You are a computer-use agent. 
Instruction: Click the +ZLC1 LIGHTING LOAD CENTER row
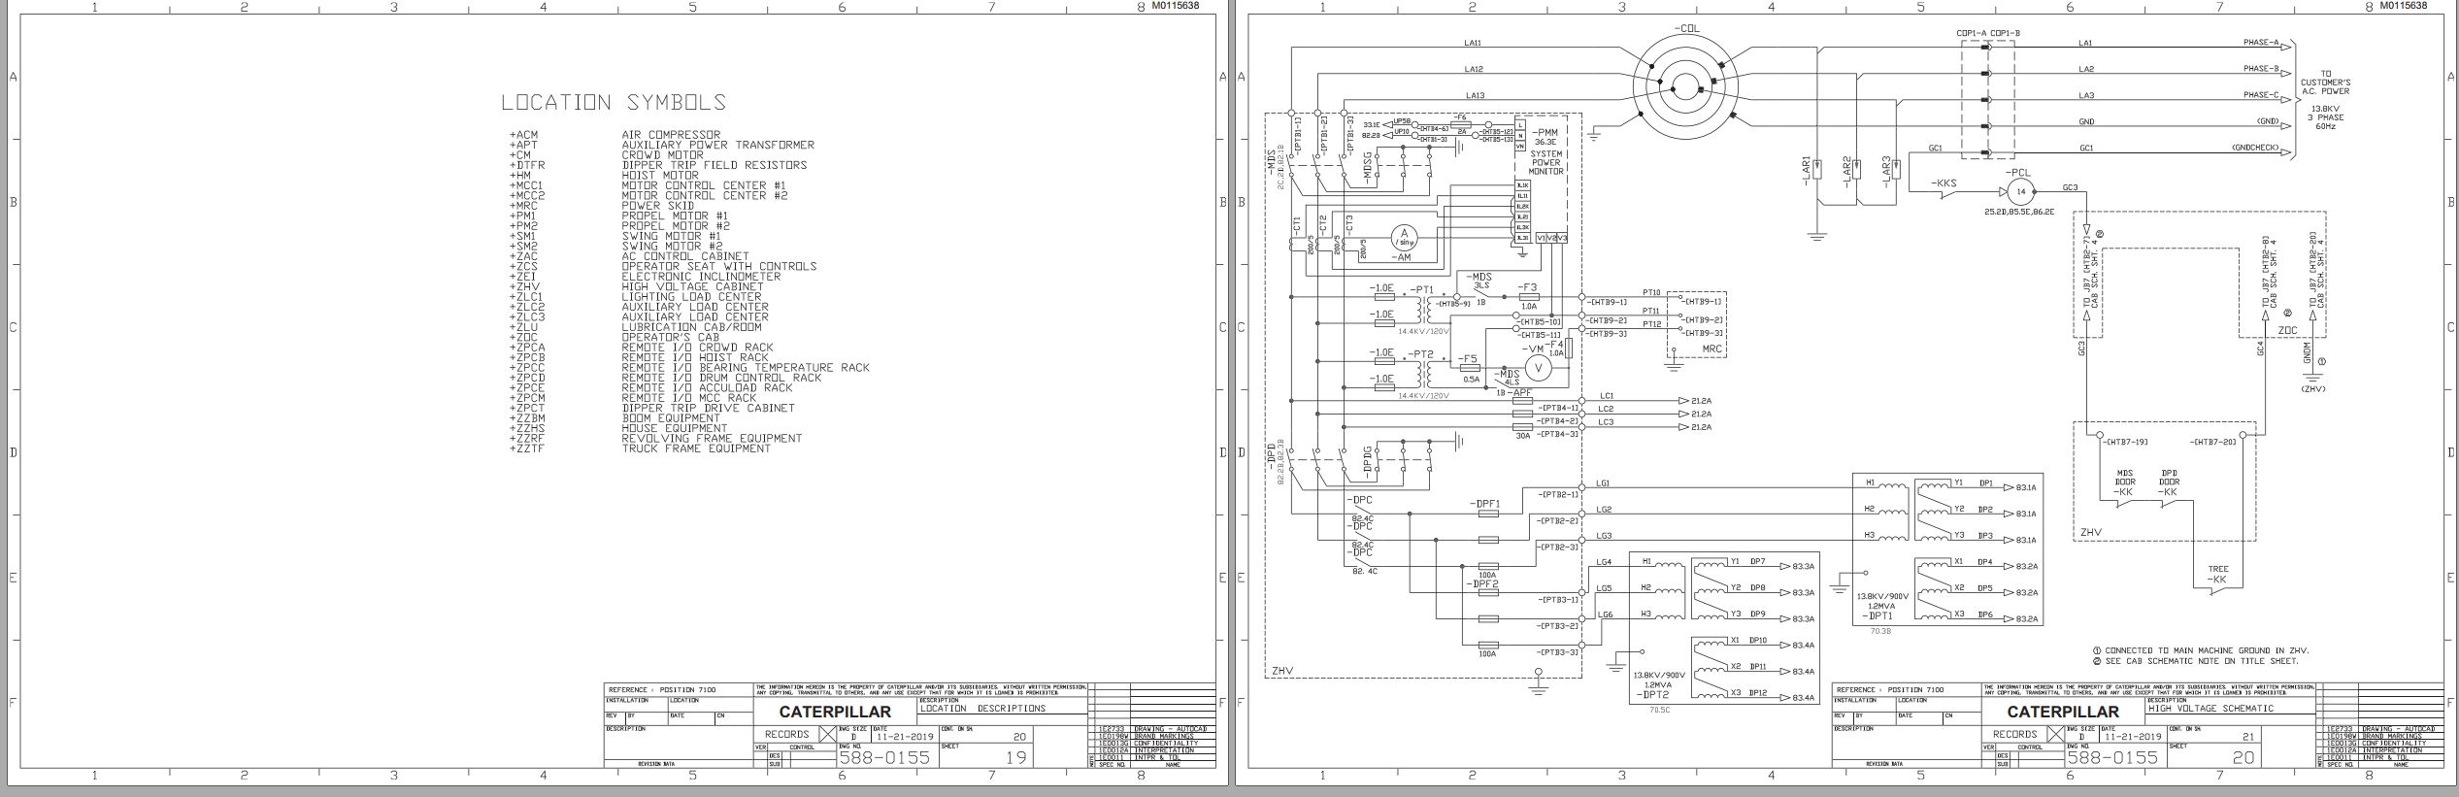635,297
